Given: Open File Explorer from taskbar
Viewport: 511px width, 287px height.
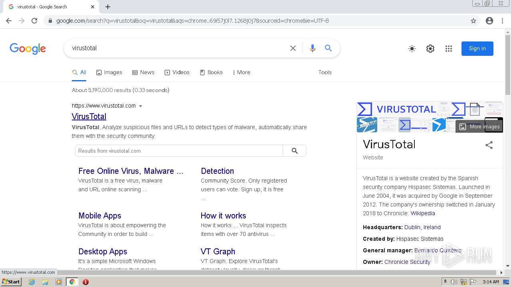Looking at the screenshot, I should (45, 282).
